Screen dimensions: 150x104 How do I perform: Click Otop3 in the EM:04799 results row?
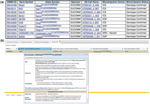tap(21, 51)
